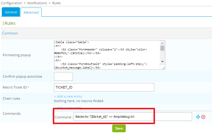Select the Advanced tab
Screen dimensions: 212x135
[x=31, y=12]
